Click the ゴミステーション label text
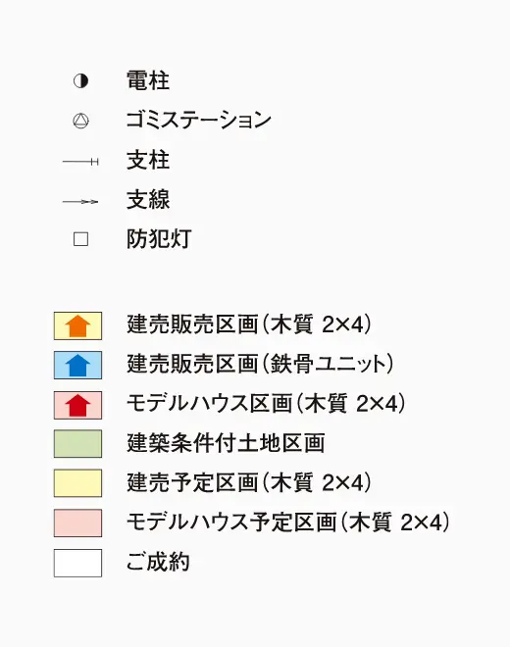The image size is (510, 647). 199,120
